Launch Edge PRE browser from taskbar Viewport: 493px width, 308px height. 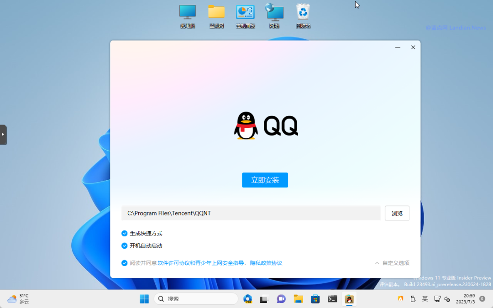[x=247, y=299]
